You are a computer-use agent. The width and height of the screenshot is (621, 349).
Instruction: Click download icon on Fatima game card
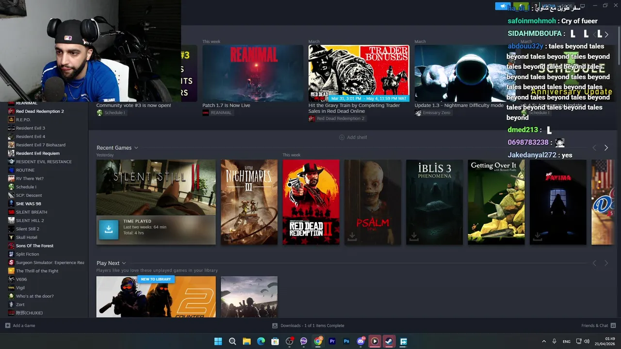pos(538,236)
